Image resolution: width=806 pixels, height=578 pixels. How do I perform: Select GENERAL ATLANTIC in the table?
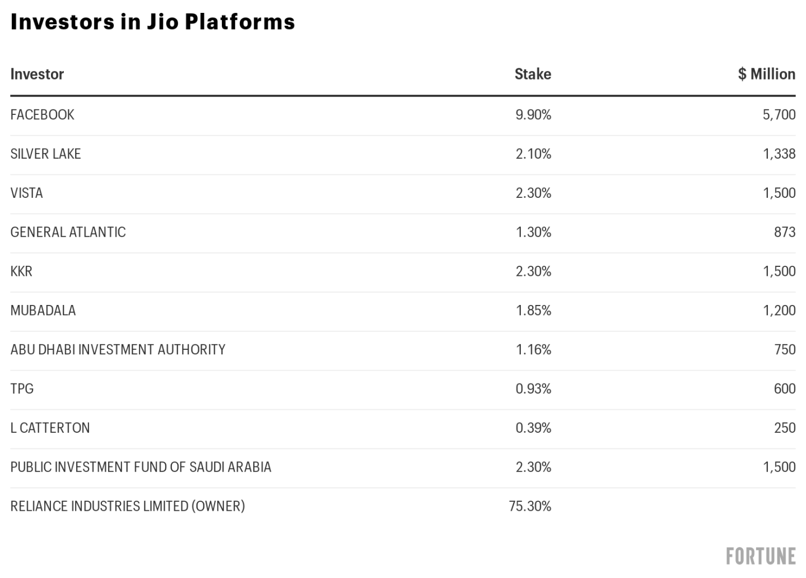[x=68, y=232]
